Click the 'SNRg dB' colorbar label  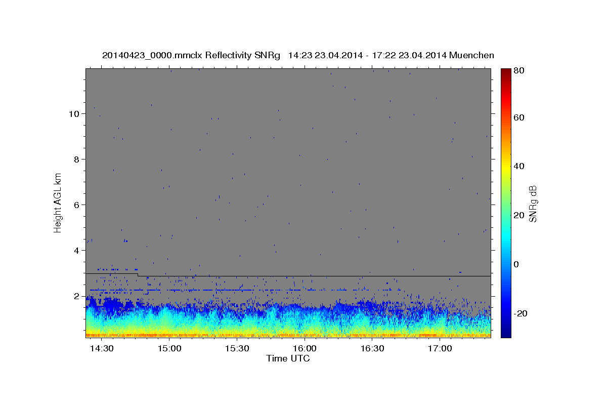[533, 204]
